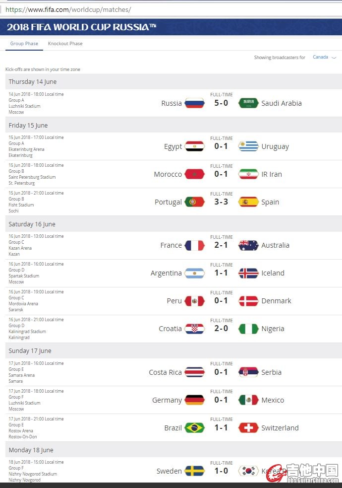Open the Germany 0-1 Mexico result

pyautogui.click(x=221, y=400)
